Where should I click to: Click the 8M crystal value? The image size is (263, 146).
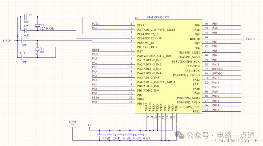click(x=42, y=52)
